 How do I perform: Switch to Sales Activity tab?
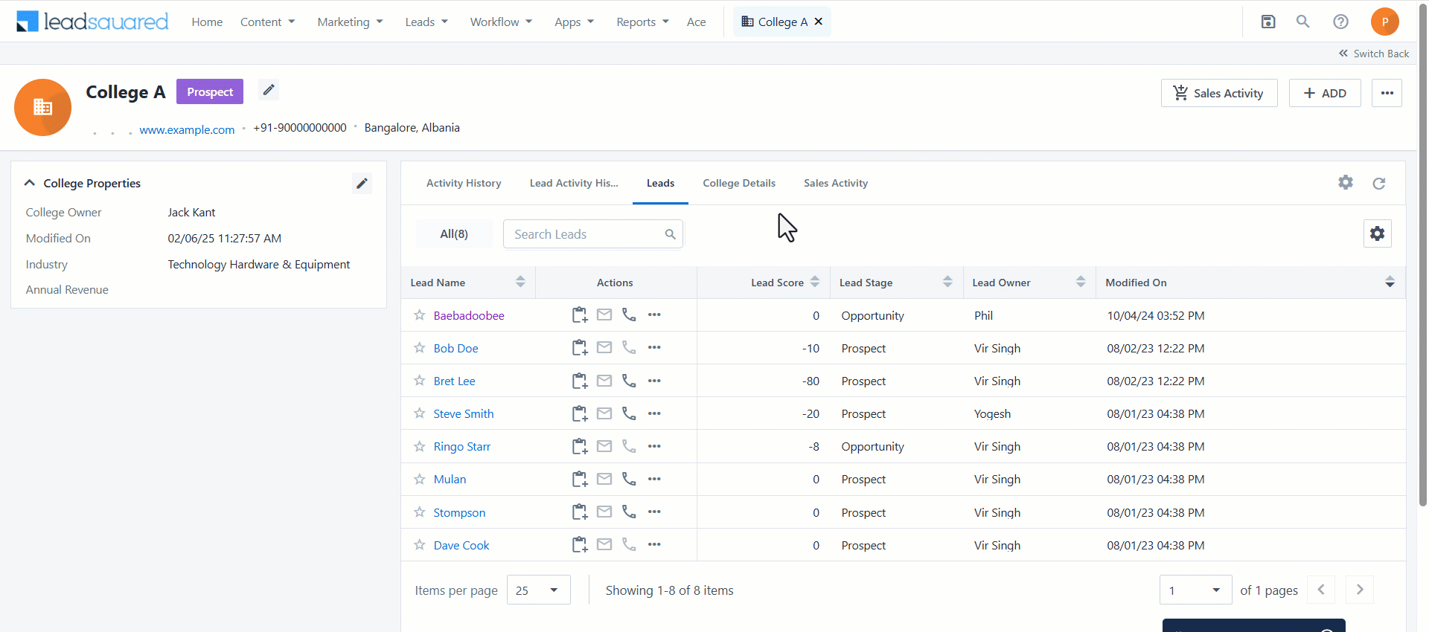836,183
